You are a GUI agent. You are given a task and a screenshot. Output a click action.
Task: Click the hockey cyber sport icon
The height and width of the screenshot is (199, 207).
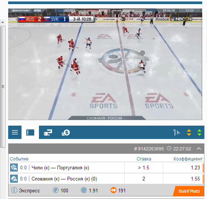[14, 179]
